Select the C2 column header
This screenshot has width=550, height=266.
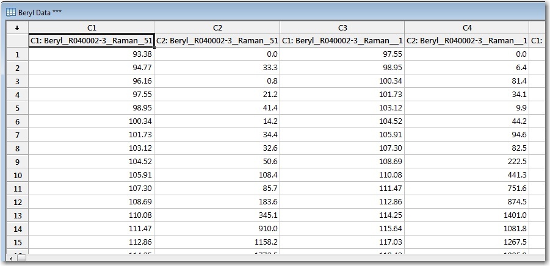217,27
